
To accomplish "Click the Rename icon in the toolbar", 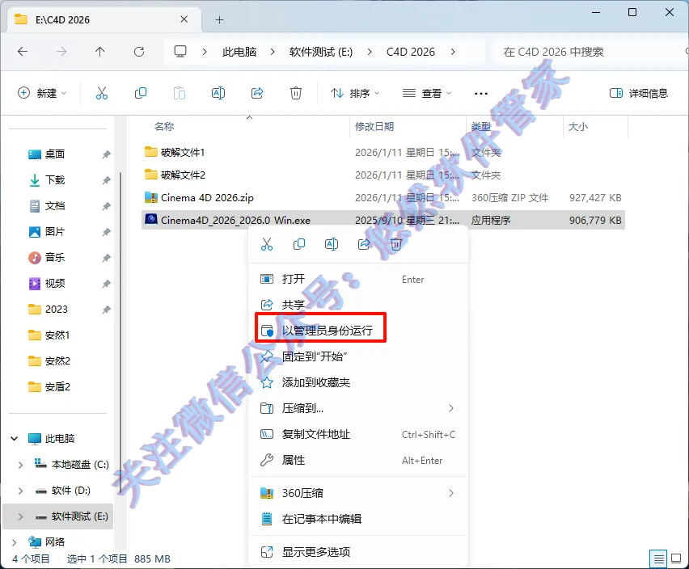I will [x=218, y=93].
